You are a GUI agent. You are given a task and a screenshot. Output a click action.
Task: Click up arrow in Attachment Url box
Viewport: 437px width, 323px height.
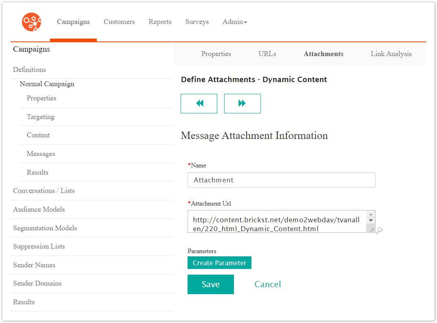[371, 214]
